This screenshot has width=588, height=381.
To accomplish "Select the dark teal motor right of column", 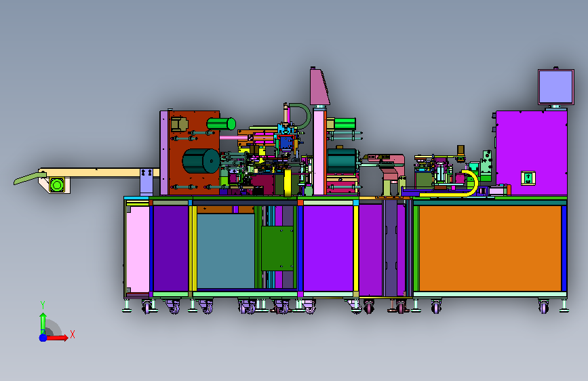I will 342,161.
